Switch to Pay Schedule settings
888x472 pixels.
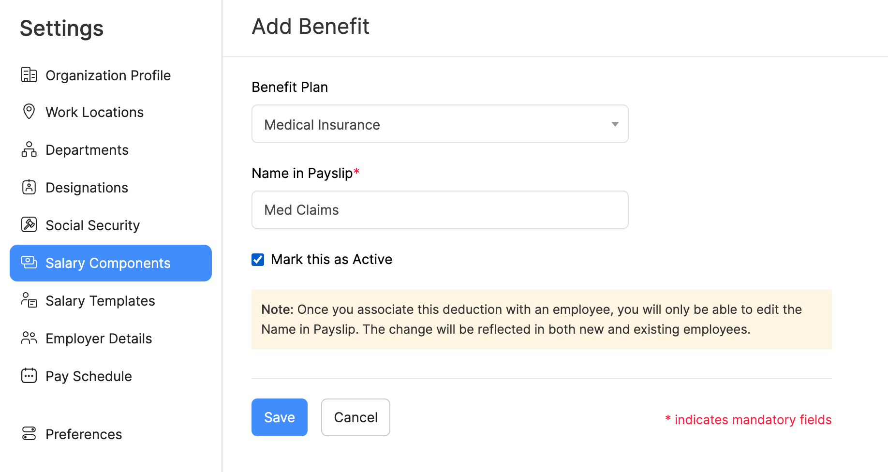point(89,376)
